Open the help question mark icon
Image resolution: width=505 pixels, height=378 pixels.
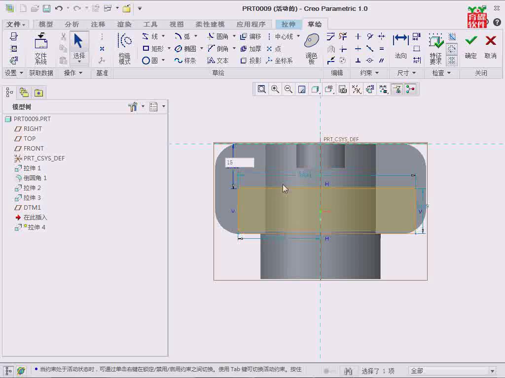497,22
